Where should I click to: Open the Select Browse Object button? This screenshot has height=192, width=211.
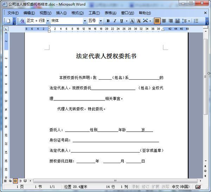pyautogui.click(x=205, y=171)
